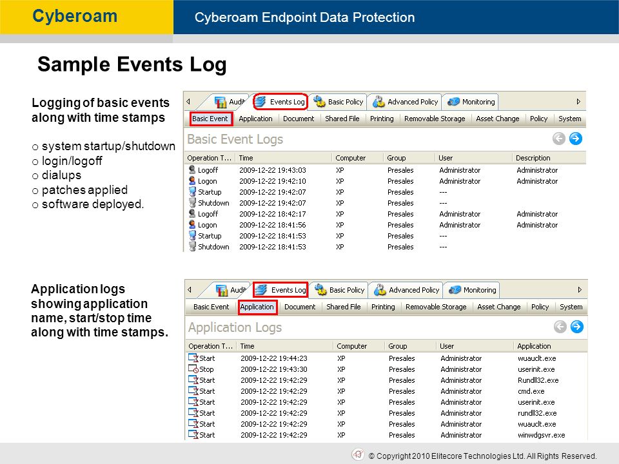Select the time cell 2009-12-22 18:42:17
This screenshot has height=464, width=619.
click(272, 214)
